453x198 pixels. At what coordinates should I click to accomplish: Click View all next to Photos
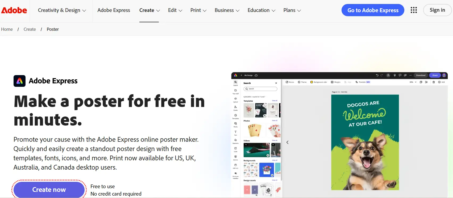[275, 120]
